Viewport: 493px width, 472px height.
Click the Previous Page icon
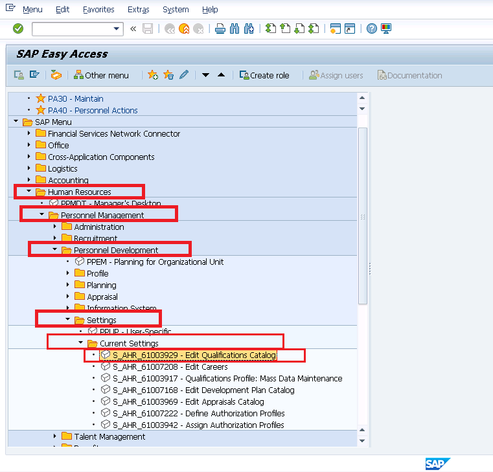[285, 28]
